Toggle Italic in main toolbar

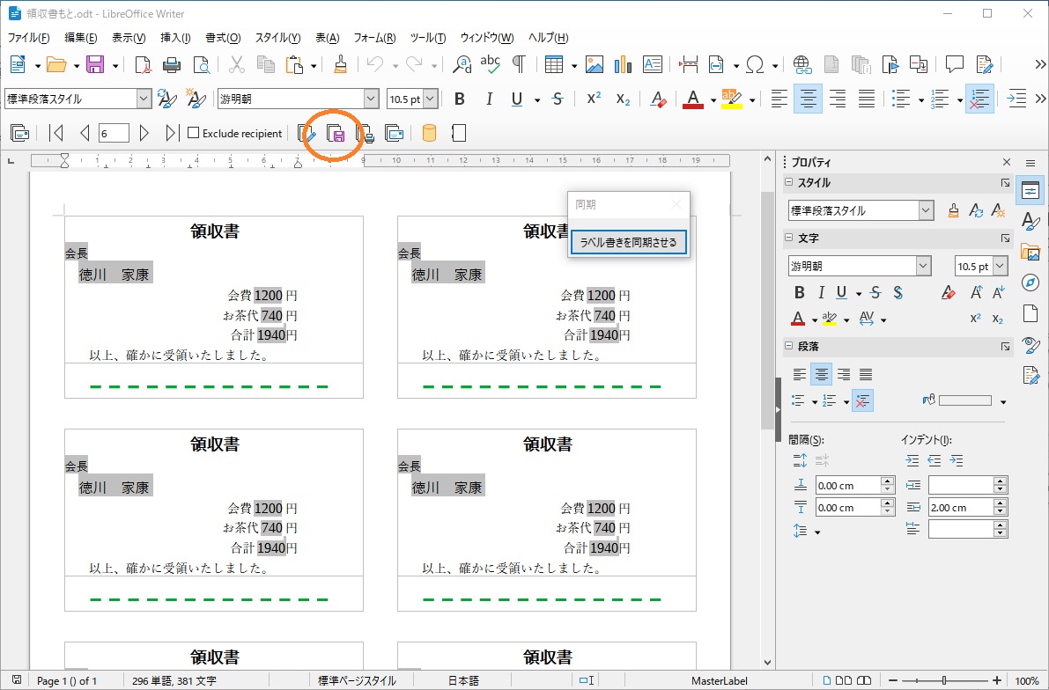pos(489,99)
